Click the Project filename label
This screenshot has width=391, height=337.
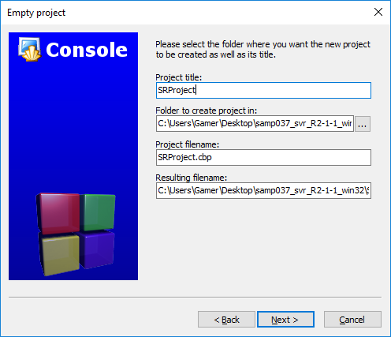(187, 144)
